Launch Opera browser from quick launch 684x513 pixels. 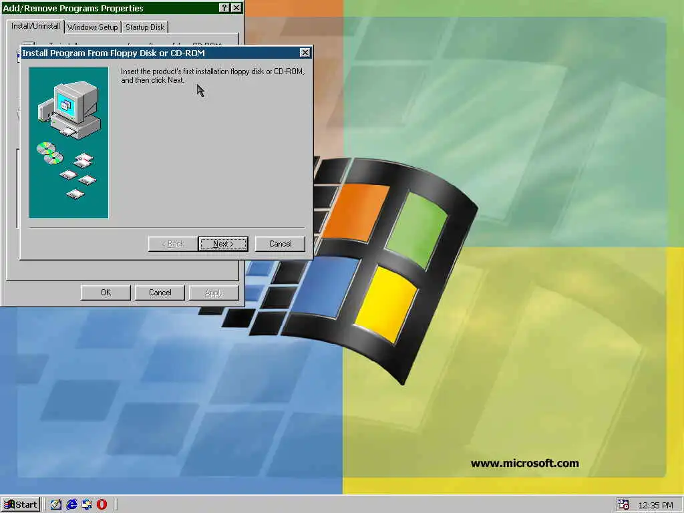coord(102,505)
